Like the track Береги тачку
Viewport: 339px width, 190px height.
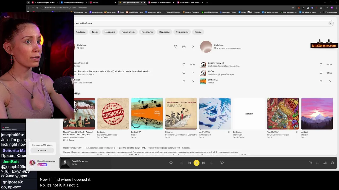coord(321,64)
